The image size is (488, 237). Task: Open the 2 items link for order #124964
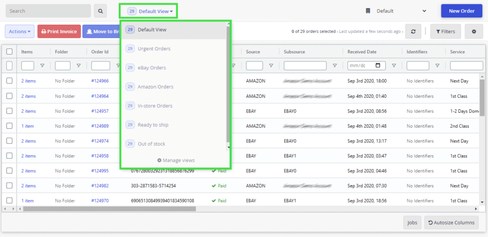(29, 96)
